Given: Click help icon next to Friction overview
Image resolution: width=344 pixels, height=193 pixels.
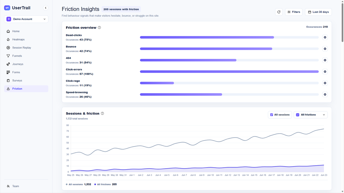Looking at the screenshot, I should [x=99, y=28].
